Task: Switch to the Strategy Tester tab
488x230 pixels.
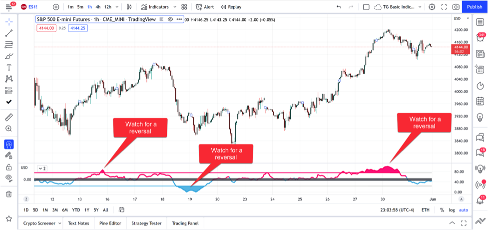Action: click(146, 223)
